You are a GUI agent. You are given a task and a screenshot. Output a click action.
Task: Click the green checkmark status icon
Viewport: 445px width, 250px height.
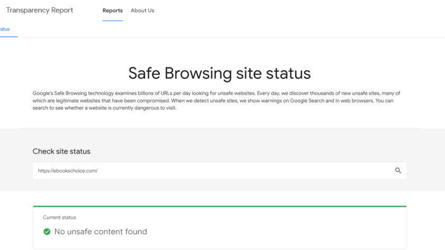[47, 232]
